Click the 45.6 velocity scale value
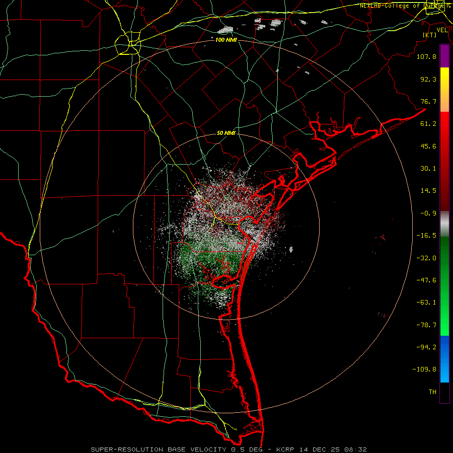Image resolution: width=453 pixels, height=453 pixels. pos(428,146)
